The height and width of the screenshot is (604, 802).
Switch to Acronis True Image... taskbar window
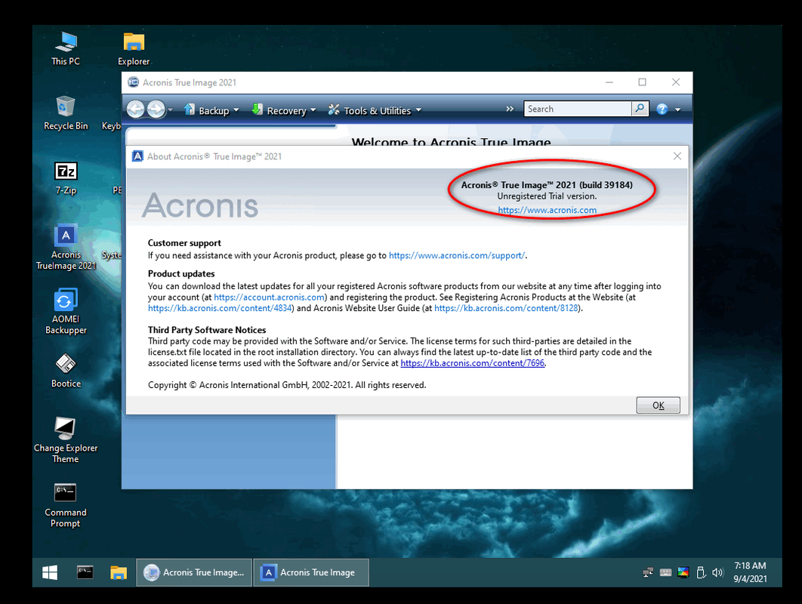(x=194, y=572)
